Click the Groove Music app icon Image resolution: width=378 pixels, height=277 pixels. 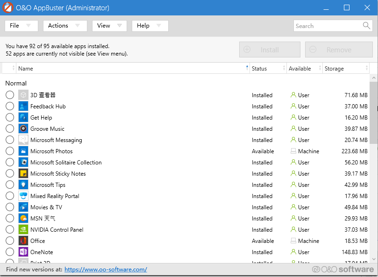point(23,129)
